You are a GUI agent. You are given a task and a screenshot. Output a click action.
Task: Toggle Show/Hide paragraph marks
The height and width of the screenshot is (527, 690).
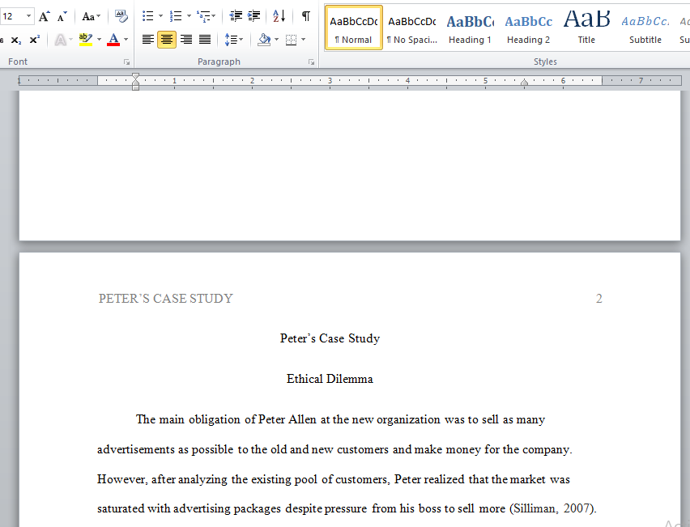click(306, 17)
